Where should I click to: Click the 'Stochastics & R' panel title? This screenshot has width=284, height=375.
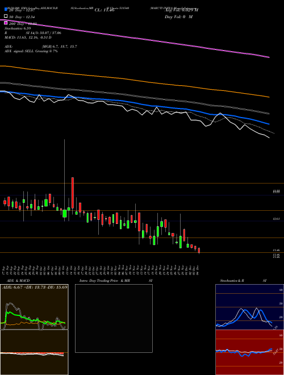[232, 281]
